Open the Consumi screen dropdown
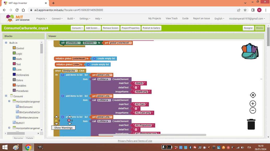The height and width of the screenshot is (151, 270). point(77,28)
